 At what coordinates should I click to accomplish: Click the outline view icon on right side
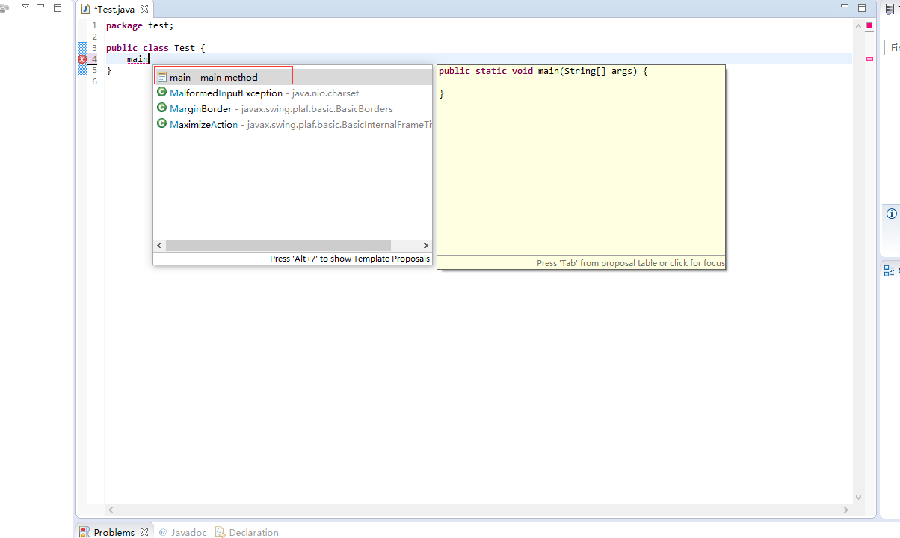pos(889,271)
